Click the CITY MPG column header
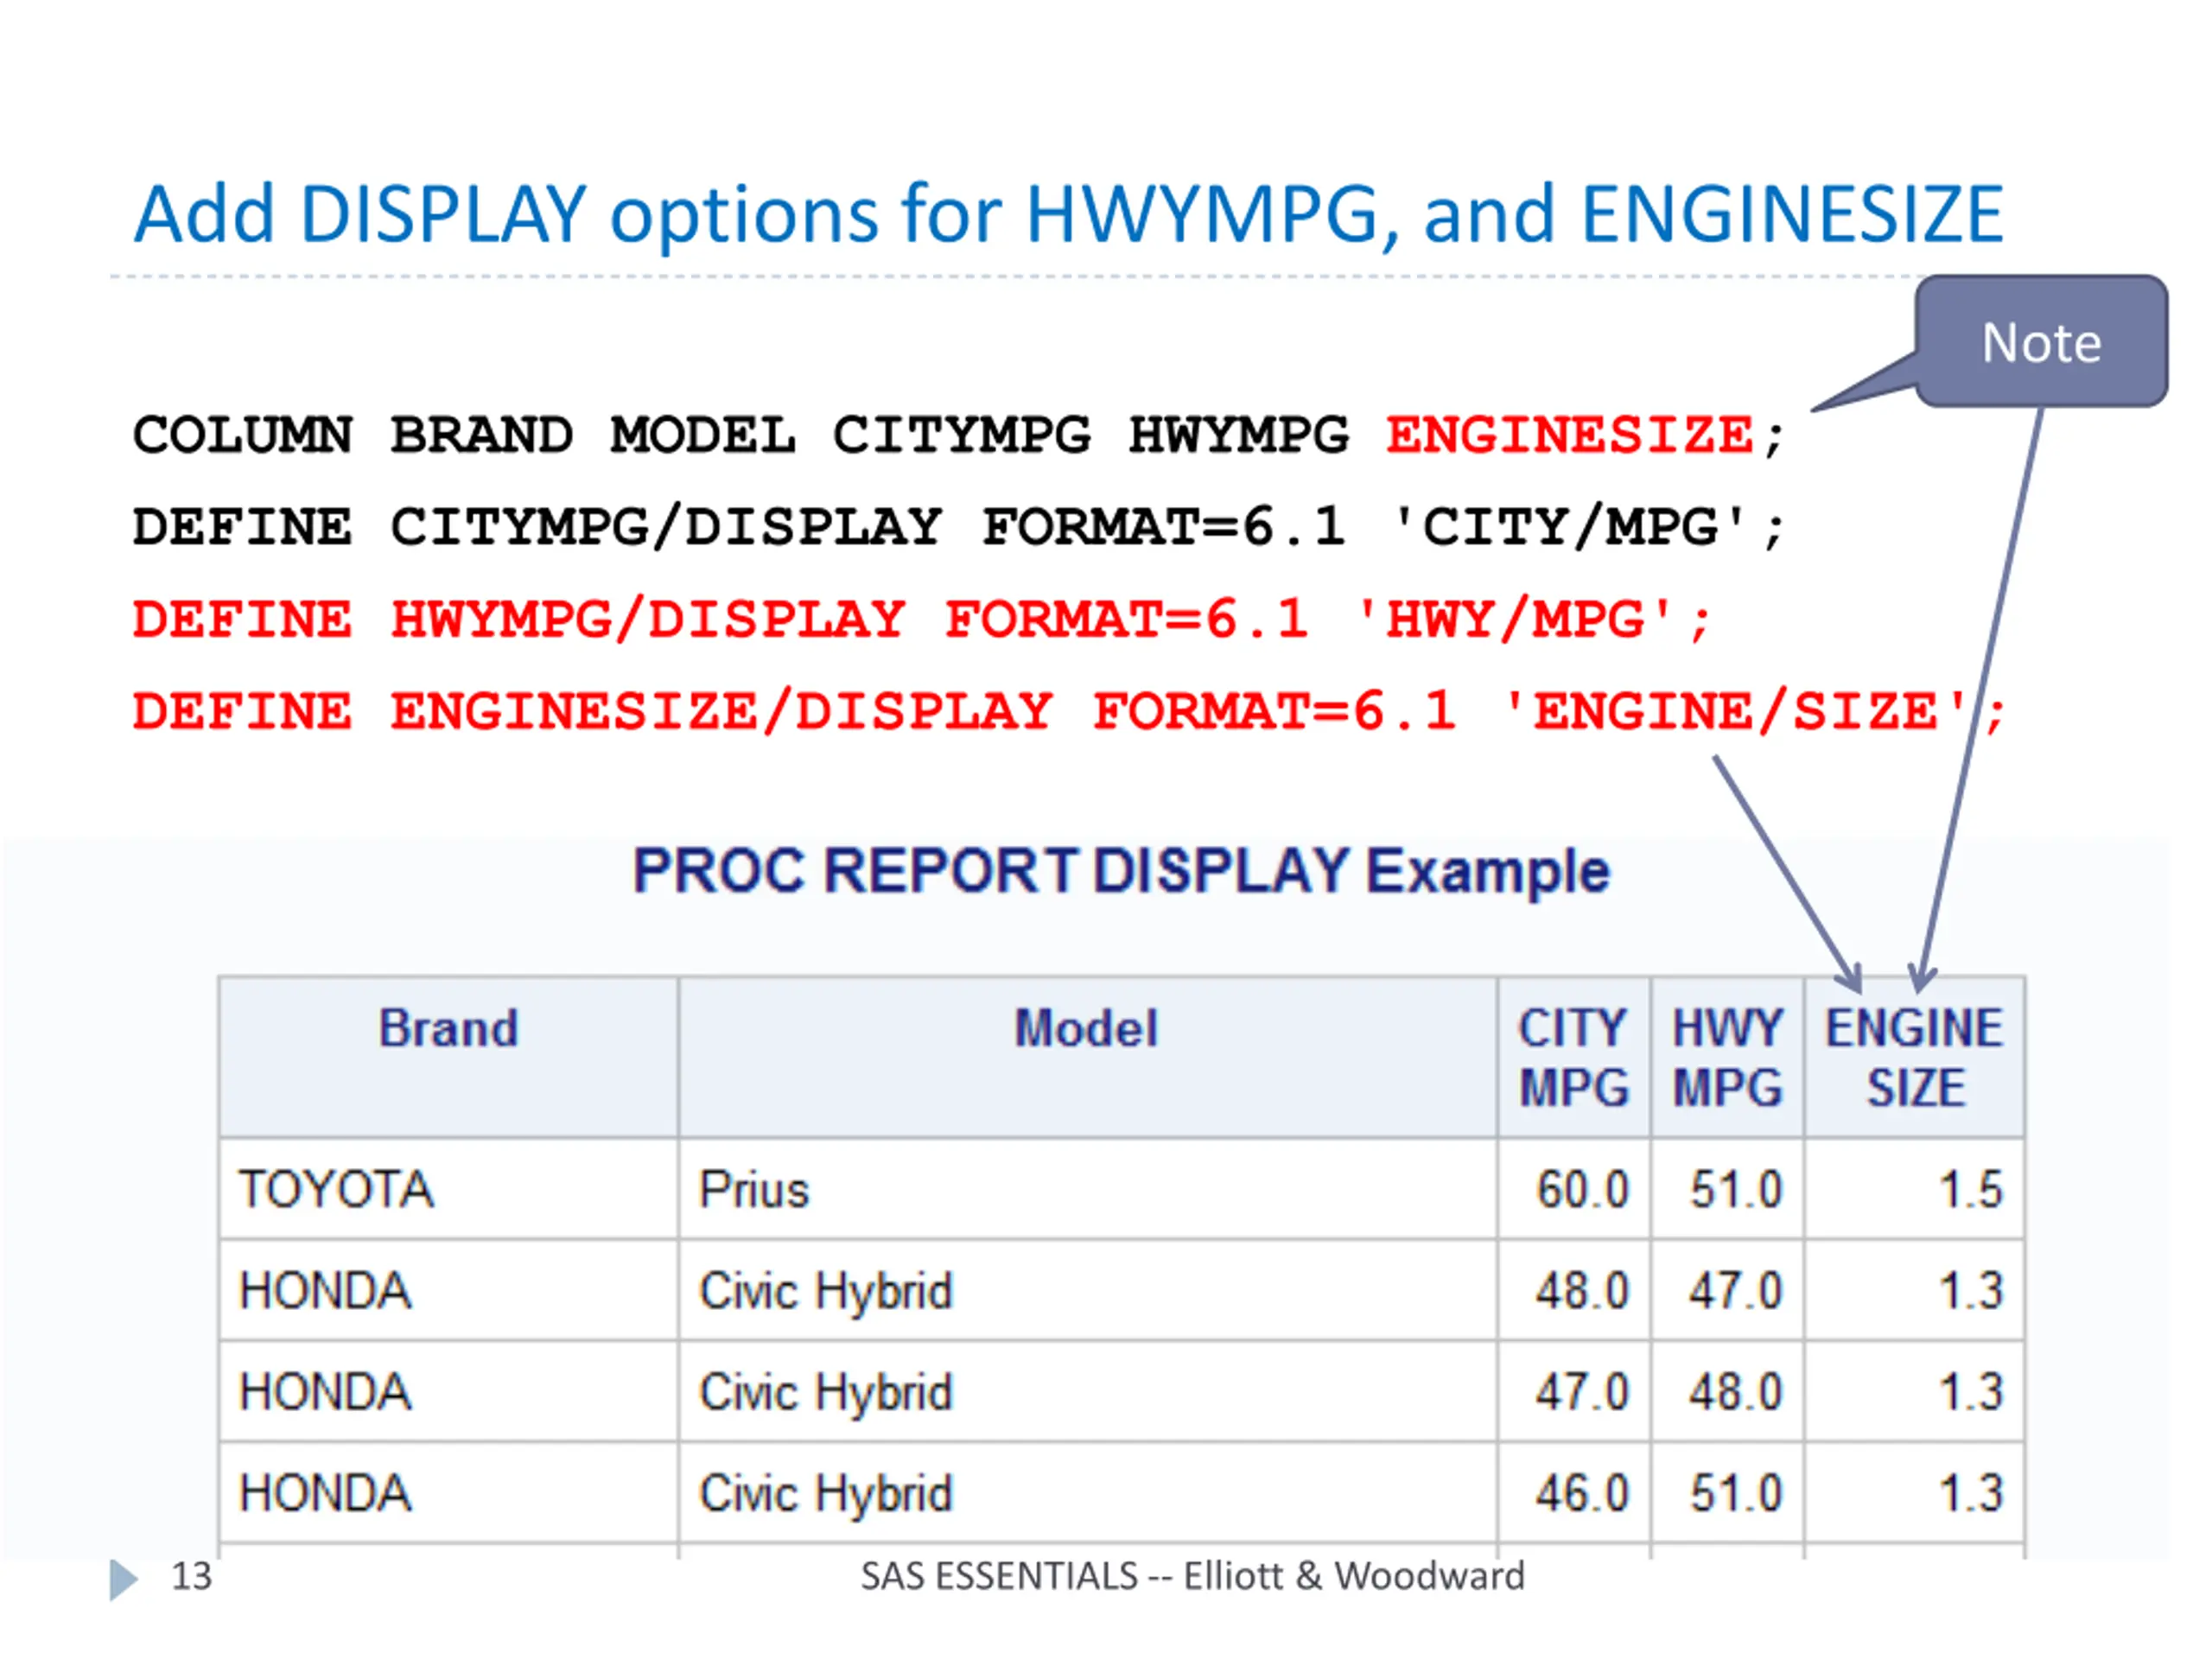The height and width of the screenshot is (1659, 2212). [x=1574, y=1057]
